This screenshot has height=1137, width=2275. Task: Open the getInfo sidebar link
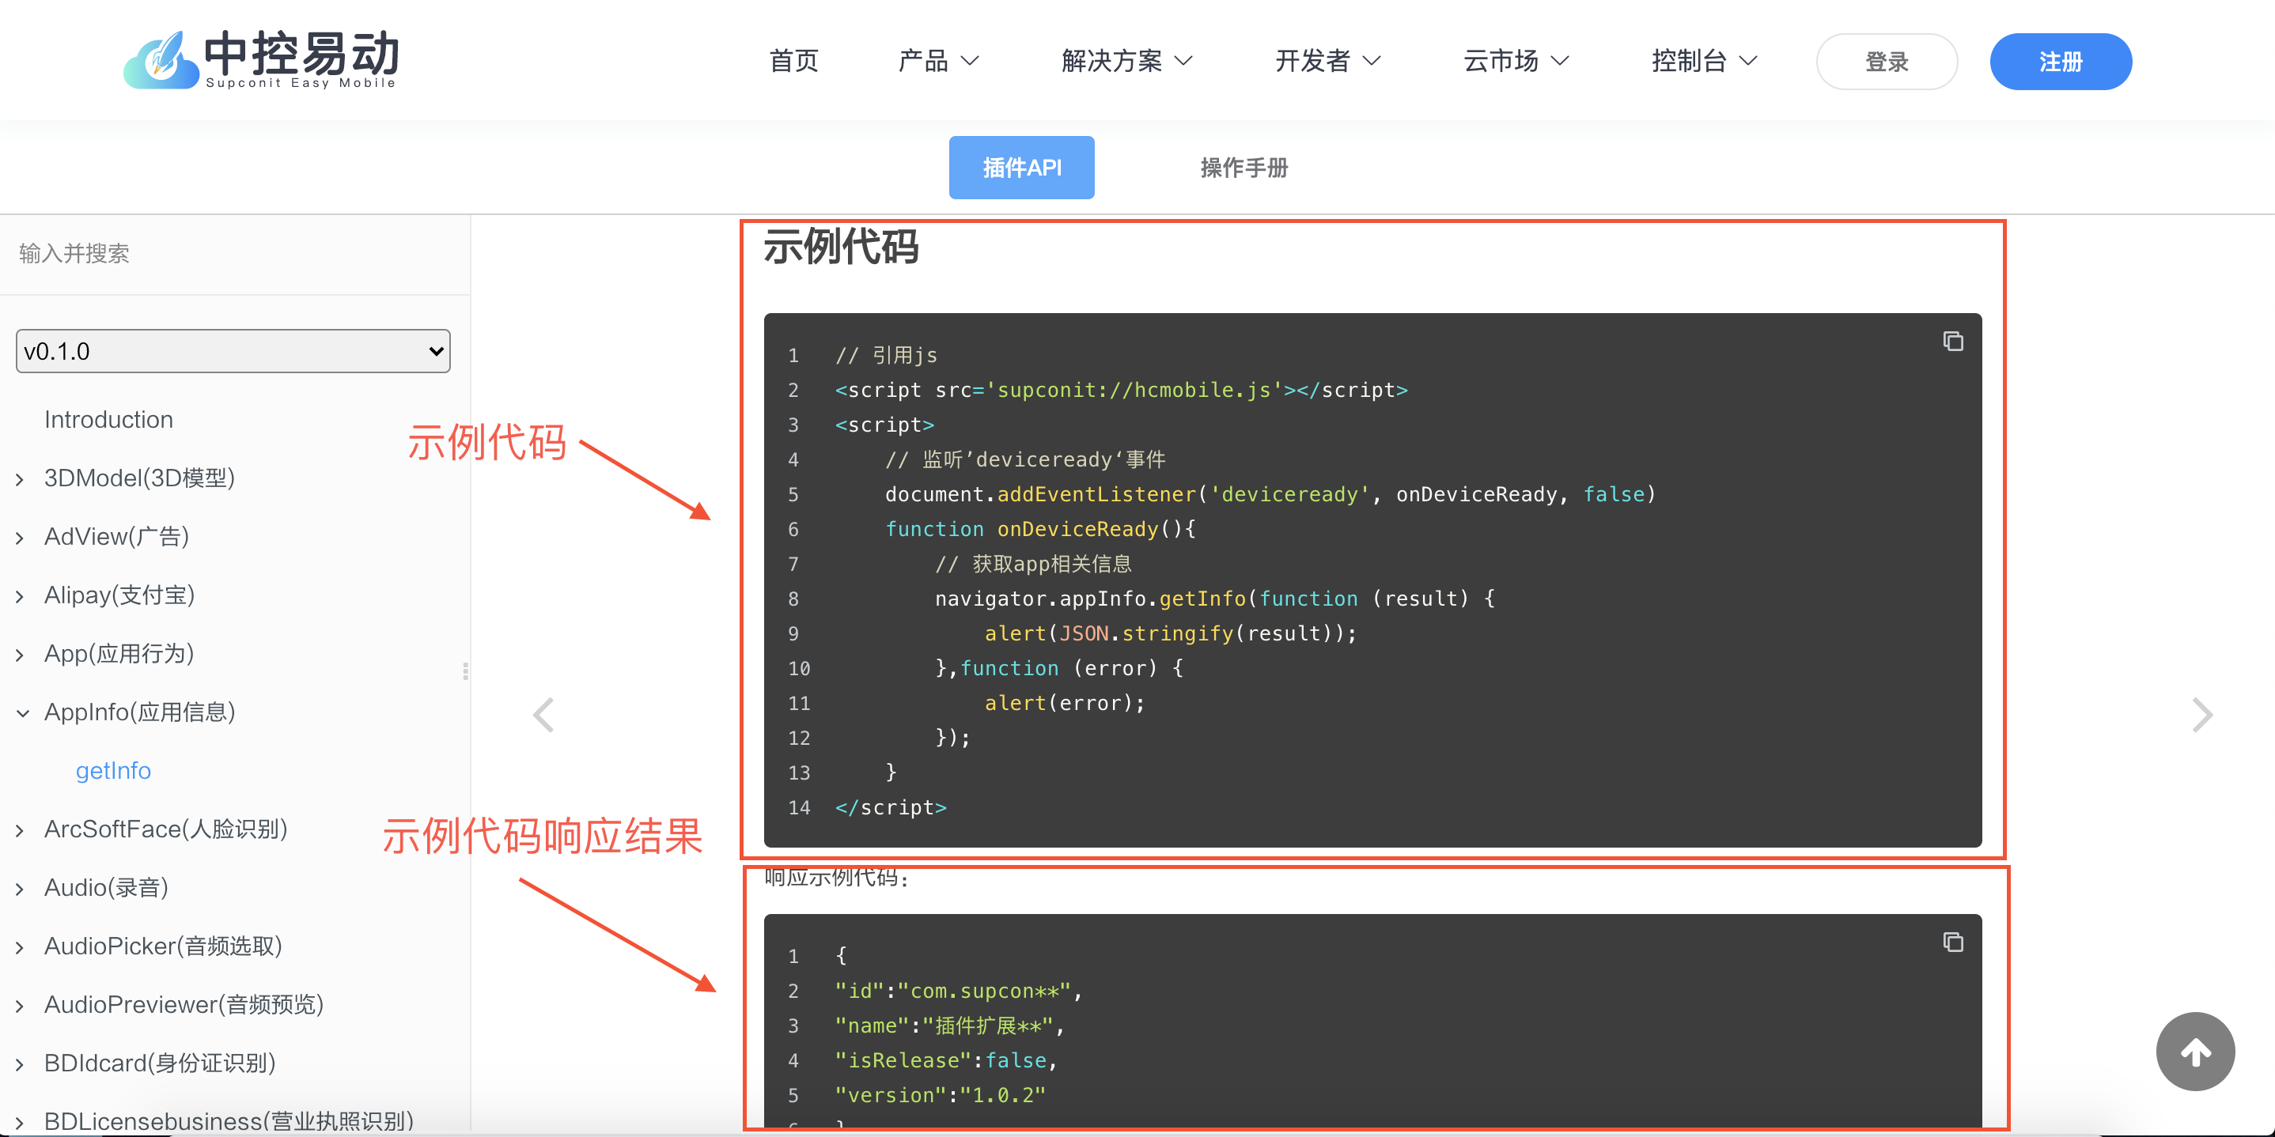[113, 771]
